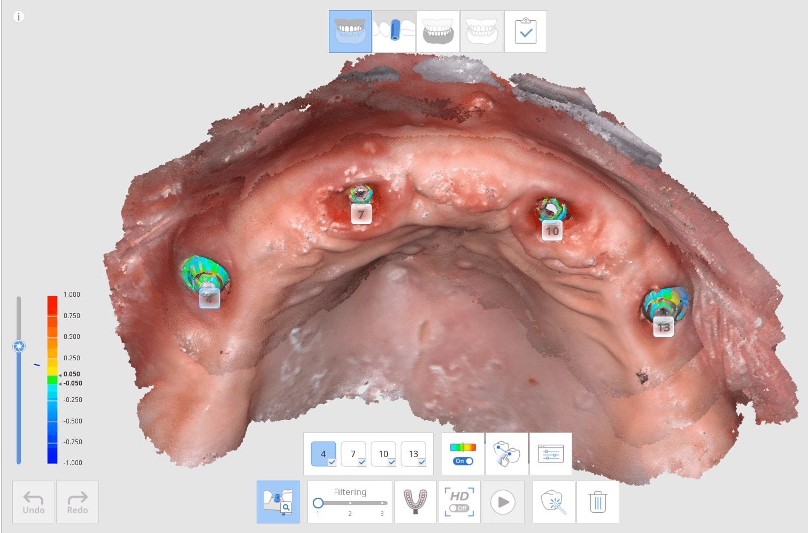Select the dark gray arch scan stage
This screenshot has height=533, width=808.
click(x=438, y=32)
